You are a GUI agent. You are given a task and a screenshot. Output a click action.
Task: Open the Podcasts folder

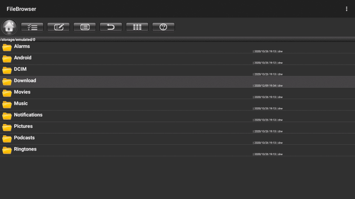tap(24, 138)
